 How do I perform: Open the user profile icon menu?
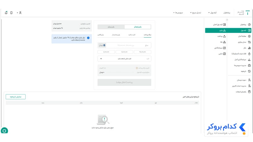tap(20, 13)
